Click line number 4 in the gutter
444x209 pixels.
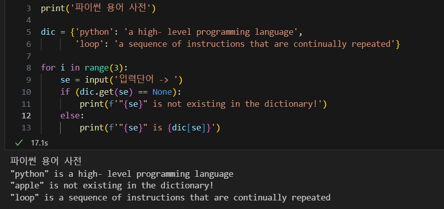[x=29, y=20]
